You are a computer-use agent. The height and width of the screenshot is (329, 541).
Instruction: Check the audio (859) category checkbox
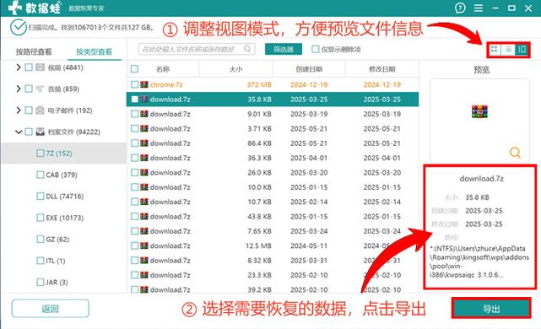pos(29,89)
